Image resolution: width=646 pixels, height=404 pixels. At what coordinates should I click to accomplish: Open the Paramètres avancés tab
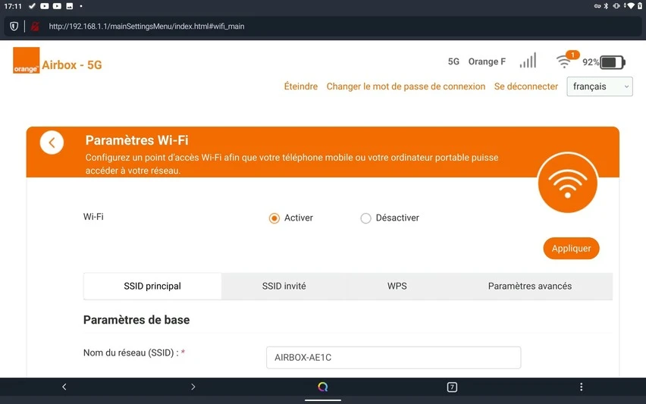click(x=530, y=287)
